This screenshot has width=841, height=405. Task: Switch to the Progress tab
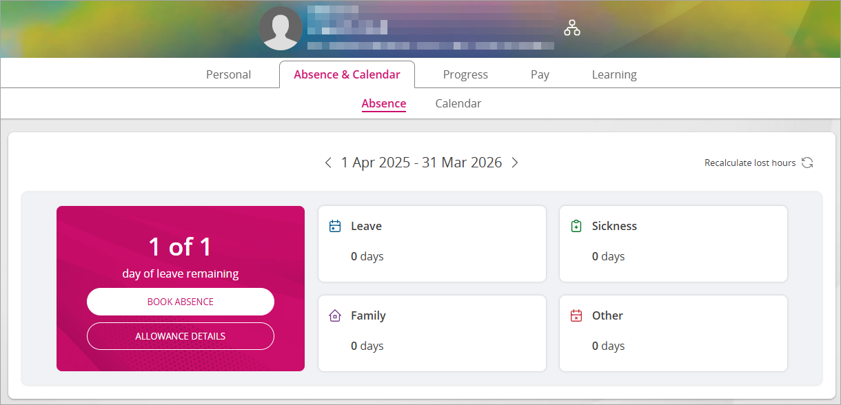coord(465,74)
